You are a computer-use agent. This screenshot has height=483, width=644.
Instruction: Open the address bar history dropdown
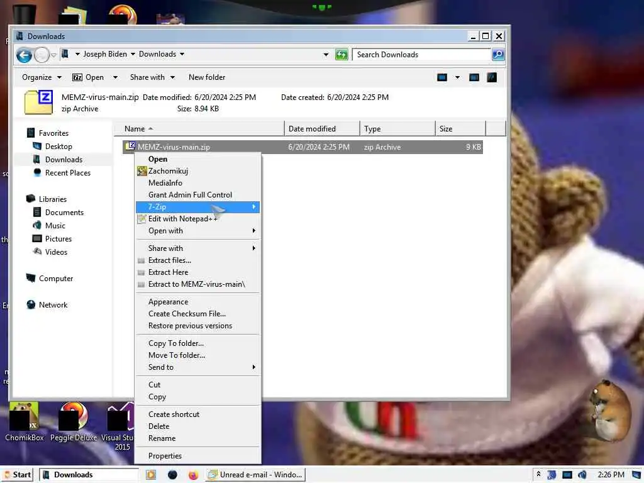click(x=326, y=54)
